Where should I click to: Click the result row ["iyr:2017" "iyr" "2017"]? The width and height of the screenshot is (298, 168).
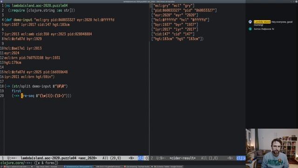[175, 29]
